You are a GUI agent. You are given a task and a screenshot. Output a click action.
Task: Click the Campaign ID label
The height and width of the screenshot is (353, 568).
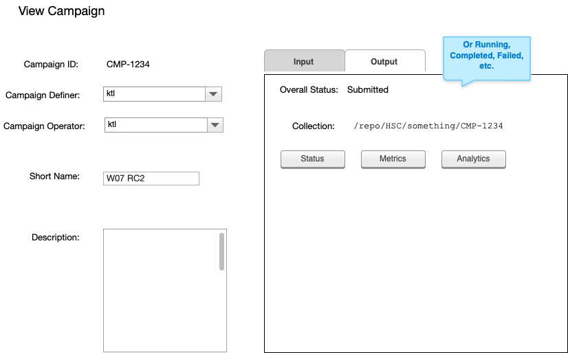[51, 65]
